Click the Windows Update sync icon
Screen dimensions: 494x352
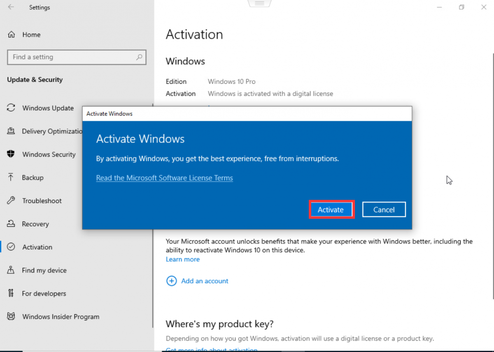point(11,108)
